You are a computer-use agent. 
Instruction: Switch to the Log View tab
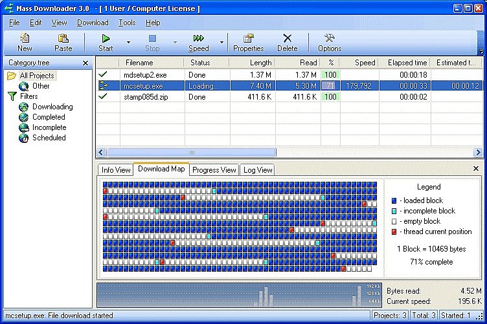258,170
